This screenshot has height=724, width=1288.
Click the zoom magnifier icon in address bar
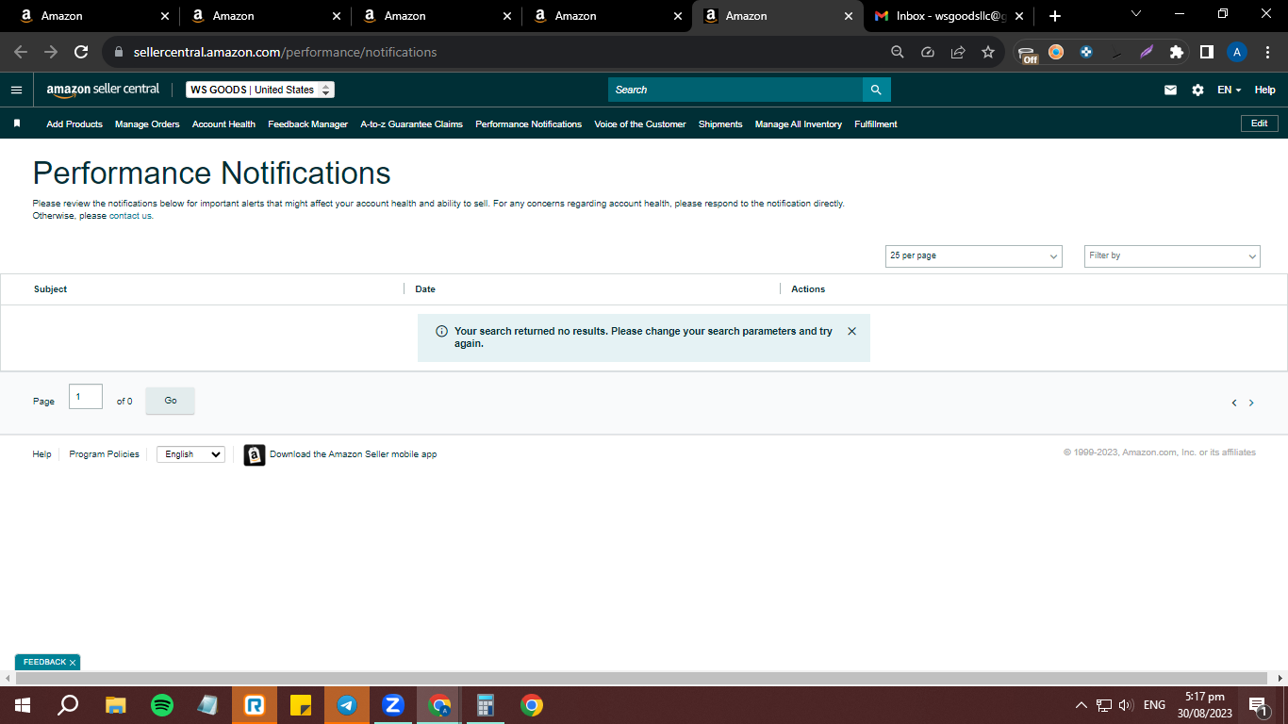pyautogui.click(x=898, y=52)
